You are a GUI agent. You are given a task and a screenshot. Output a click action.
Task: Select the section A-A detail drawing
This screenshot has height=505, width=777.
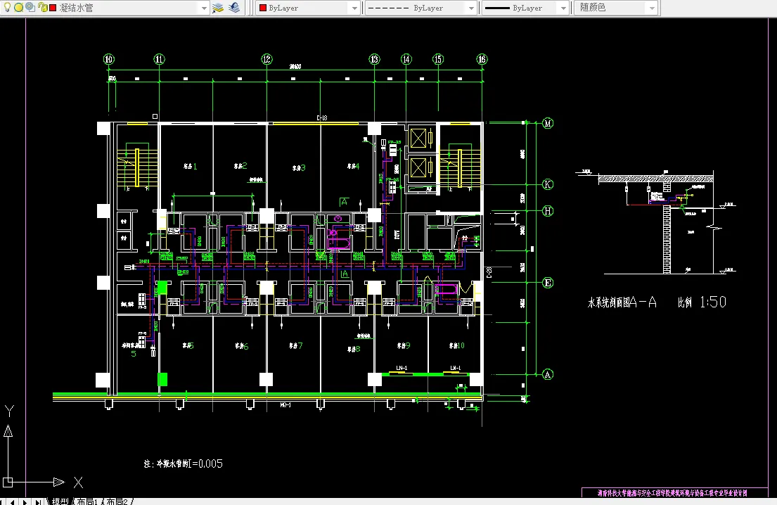[x=656, y=222]
